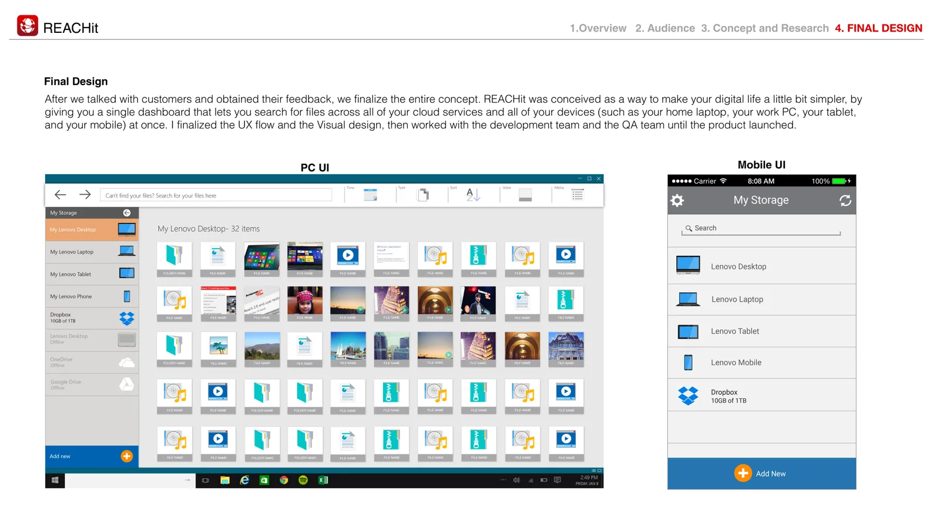Open the mountain landscape photo thumbnail
This screenshot has width=940, height=528.
[261, 350]
